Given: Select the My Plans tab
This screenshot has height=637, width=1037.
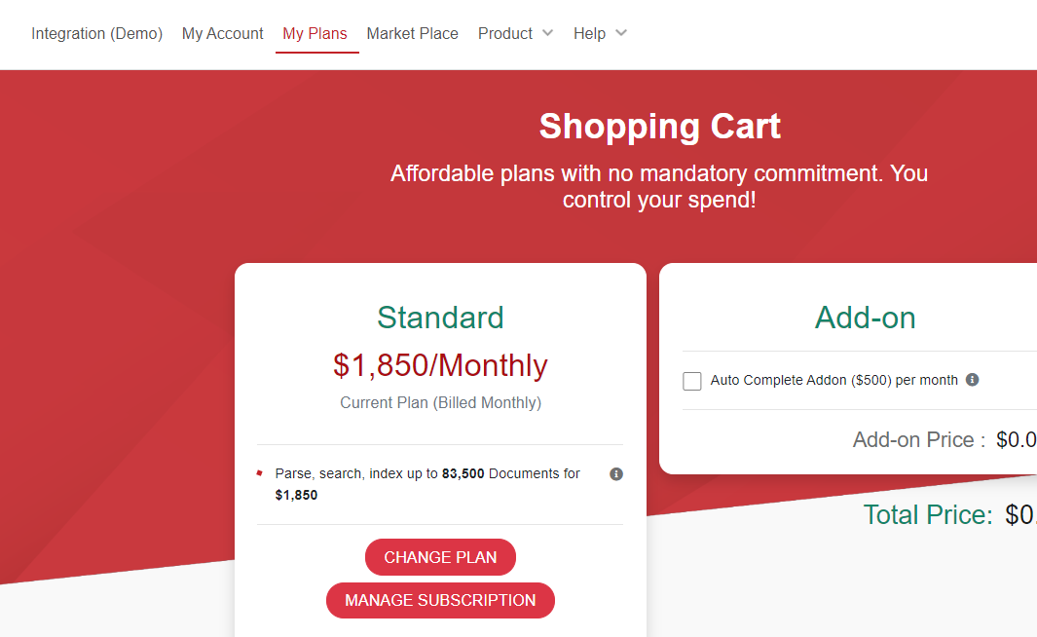Looking at the screenshot, I should 315,33.
